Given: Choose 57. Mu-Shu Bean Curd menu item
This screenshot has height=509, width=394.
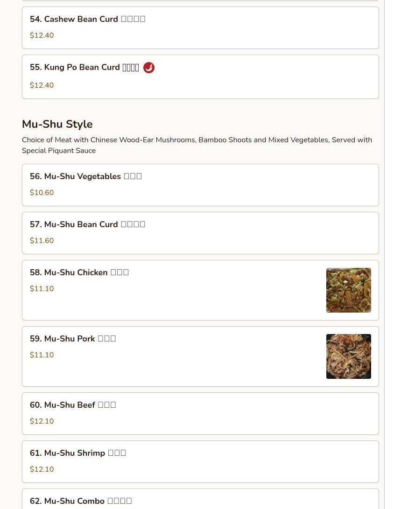Looking at the screenshot, I should (200, 233).
